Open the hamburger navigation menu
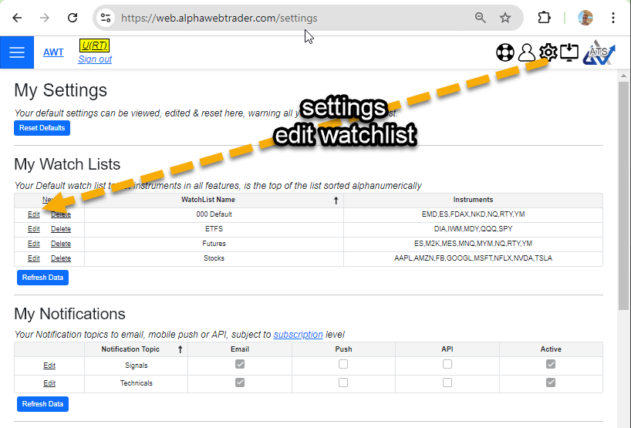This screenshot has width=631, height=428. point(17,52)
